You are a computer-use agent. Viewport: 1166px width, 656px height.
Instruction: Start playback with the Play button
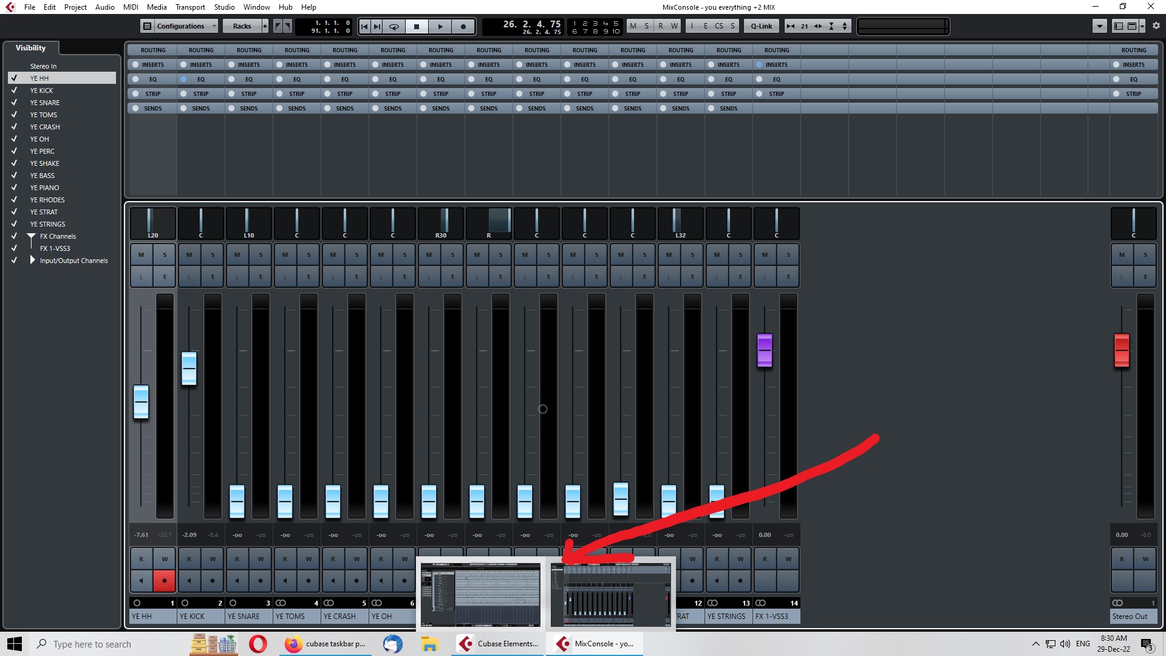click(440, 26)
